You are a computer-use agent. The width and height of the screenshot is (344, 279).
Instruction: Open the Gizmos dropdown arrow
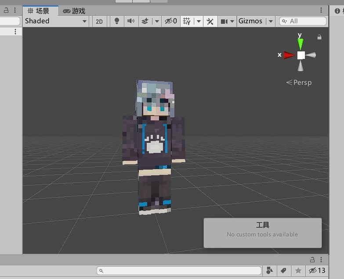(x=271, y=21)
